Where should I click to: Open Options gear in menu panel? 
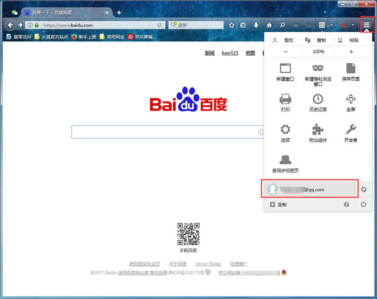click(286, 129)
